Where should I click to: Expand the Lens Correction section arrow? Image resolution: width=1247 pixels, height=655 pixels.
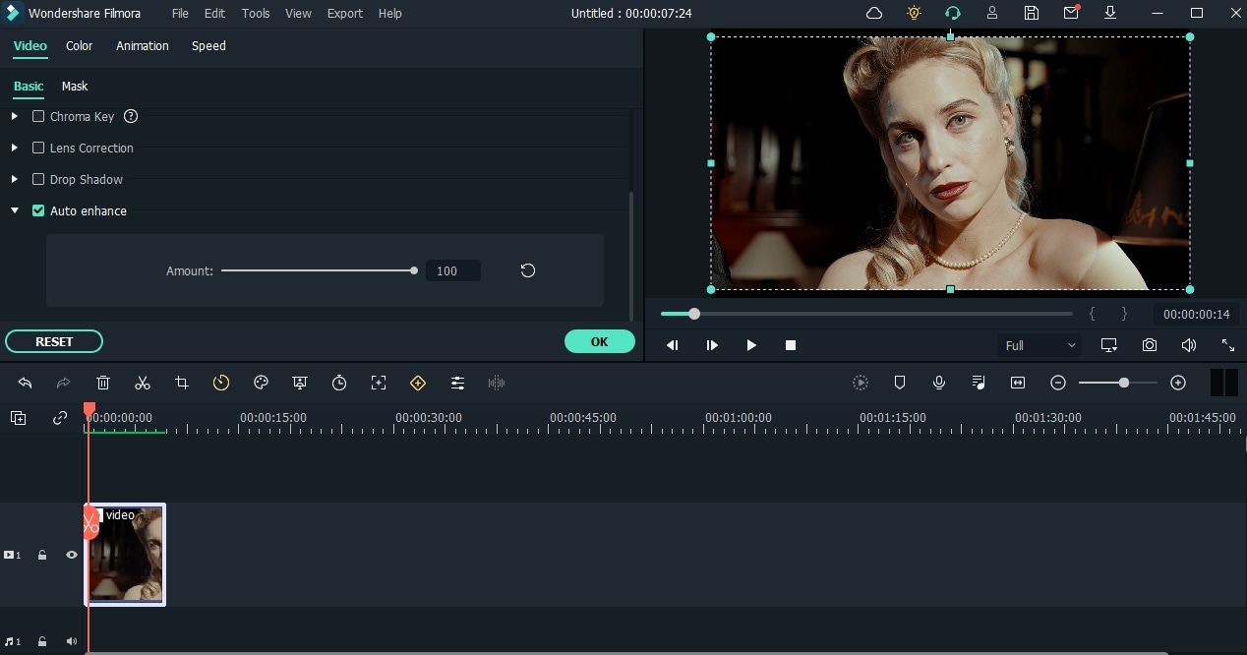(14, 148)
